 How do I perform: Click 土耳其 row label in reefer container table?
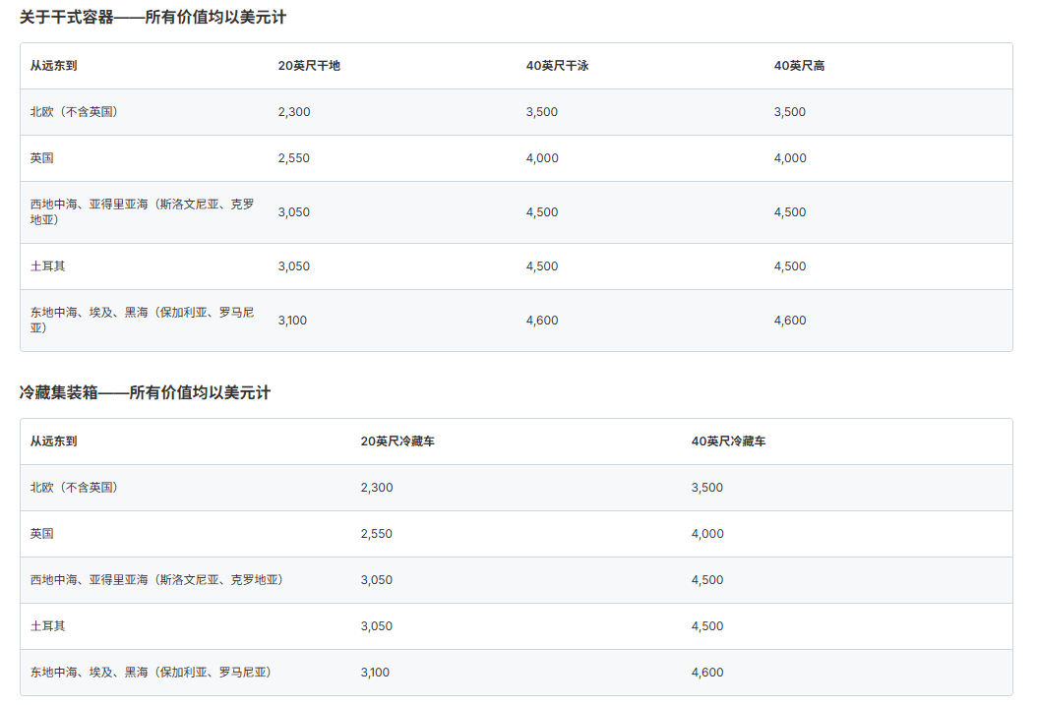pos(47,626)
